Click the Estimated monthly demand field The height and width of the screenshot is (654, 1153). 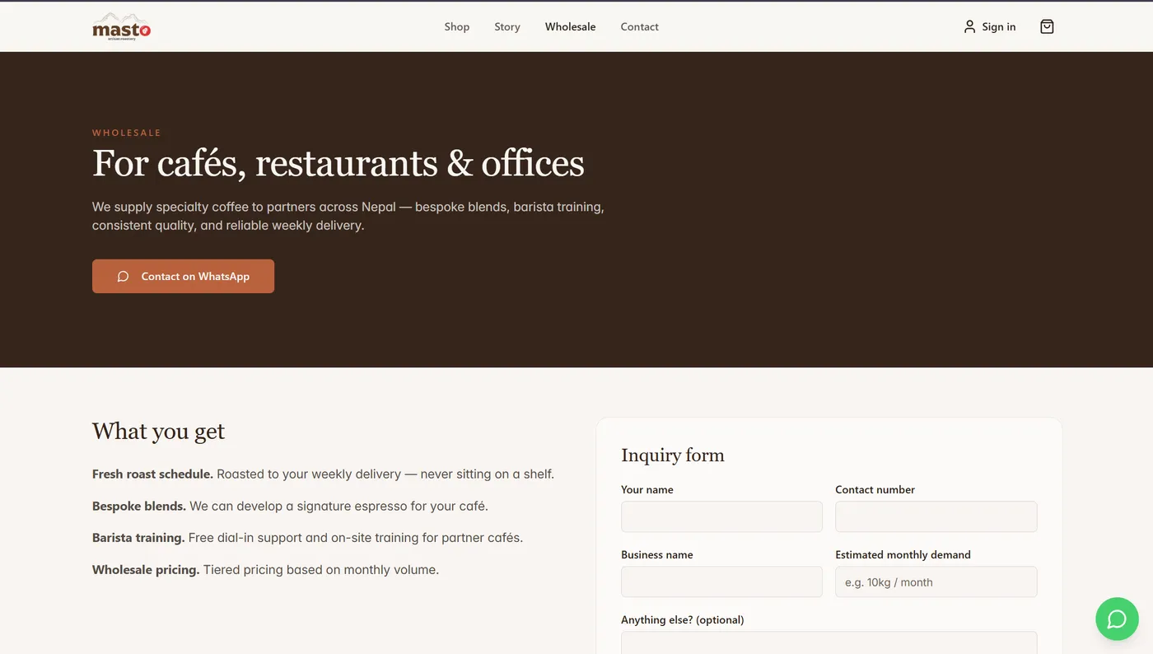point(936,582)
